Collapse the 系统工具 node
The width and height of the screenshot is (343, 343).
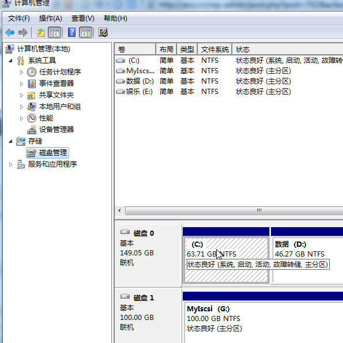[x=10, y=61]
